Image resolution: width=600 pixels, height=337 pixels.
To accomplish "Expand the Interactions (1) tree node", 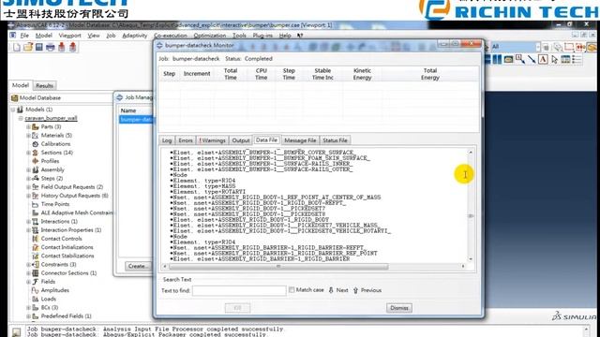I will [x=28, y=222].
